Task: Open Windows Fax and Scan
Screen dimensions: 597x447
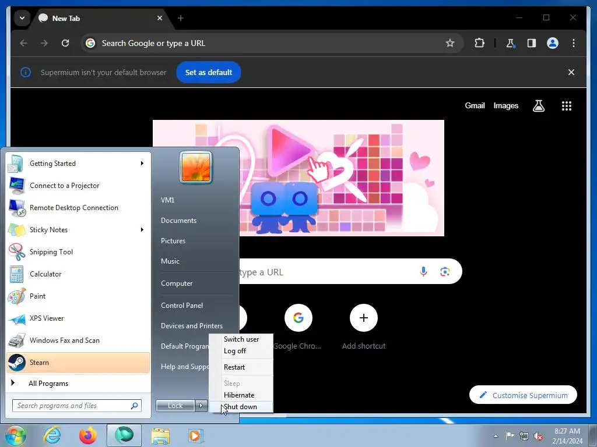Action: click(x=78, y=340)
